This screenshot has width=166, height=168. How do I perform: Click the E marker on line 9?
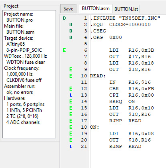(71, 69)
